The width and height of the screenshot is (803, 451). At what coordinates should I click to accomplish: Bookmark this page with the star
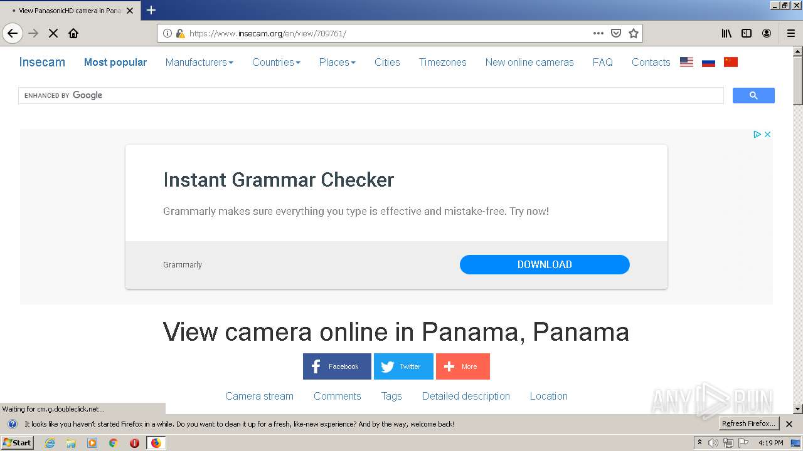[x=634, y=33]
